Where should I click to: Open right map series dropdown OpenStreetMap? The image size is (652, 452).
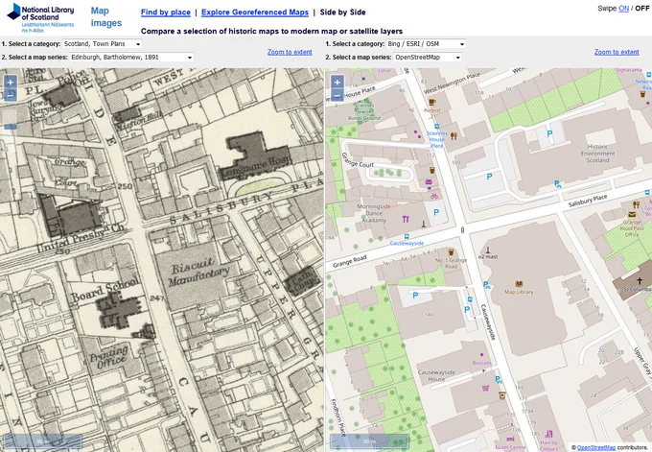tap(428, 57)
